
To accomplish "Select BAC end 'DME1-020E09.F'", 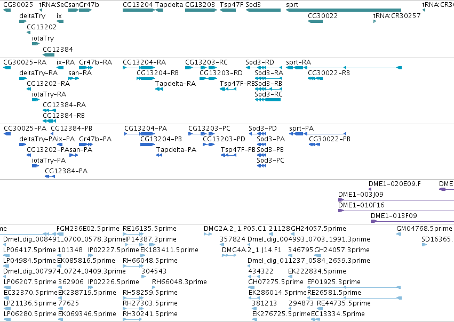I will click(x=395, y=184).
